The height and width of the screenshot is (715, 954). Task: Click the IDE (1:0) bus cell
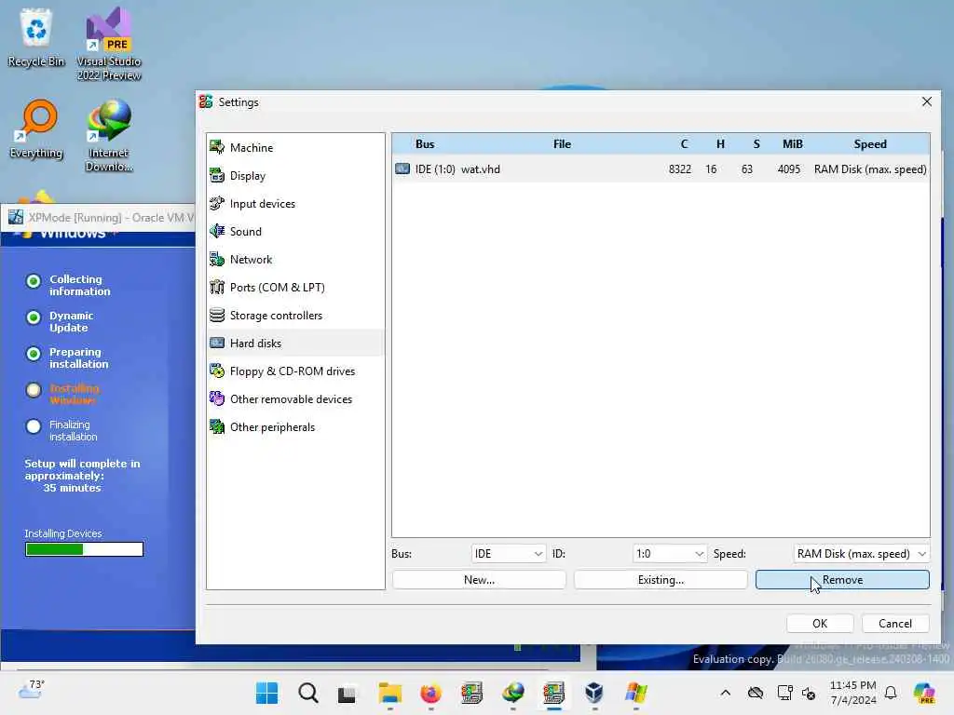pyautogui.click(x=435, y=169)
